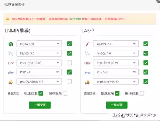
Task: Click the Nginx logo icon in LNMP
Action: [x=11, y=44]
